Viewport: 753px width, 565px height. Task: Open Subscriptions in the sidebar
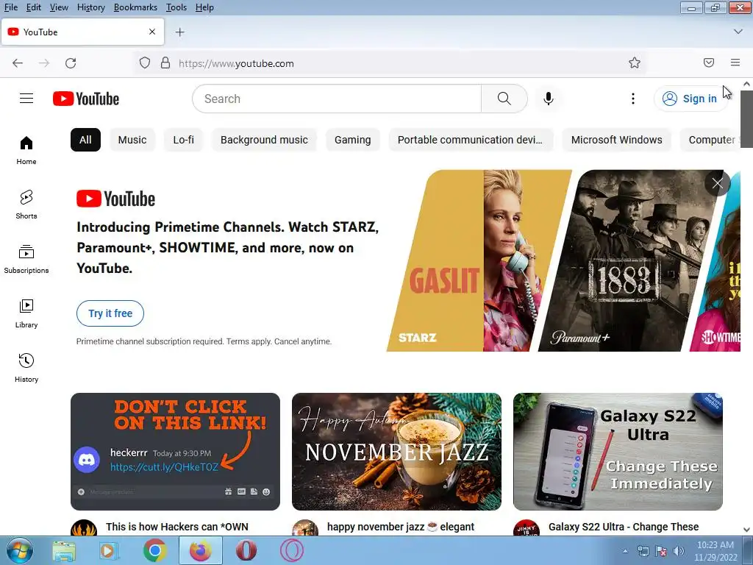(26, 259)
